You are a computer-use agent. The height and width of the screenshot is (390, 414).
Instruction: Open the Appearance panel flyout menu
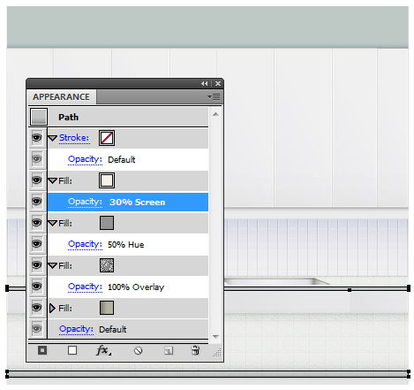point(214,96)
